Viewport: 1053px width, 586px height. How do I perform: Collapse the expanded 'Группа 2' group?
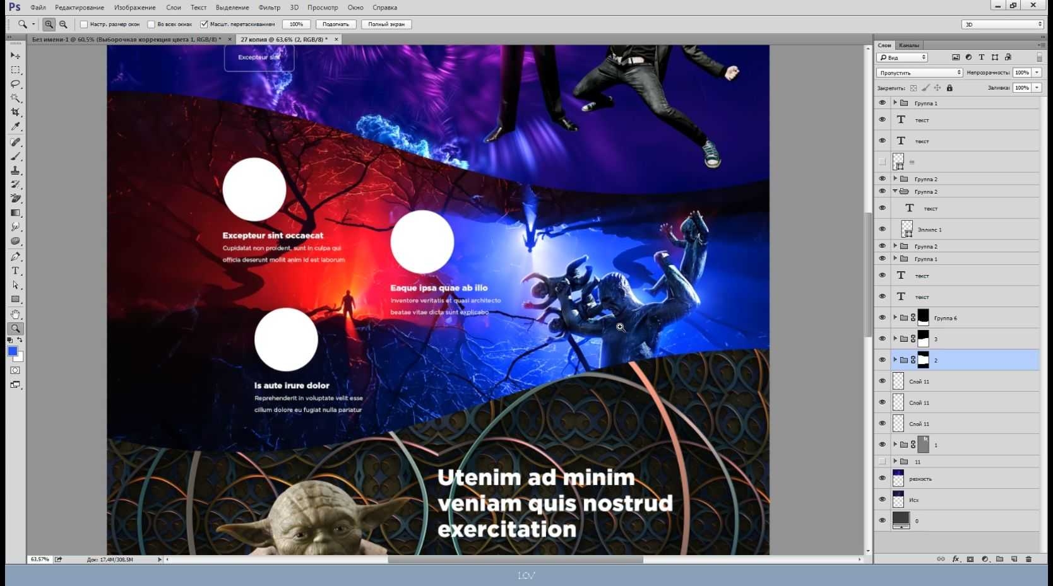(895, 190)
